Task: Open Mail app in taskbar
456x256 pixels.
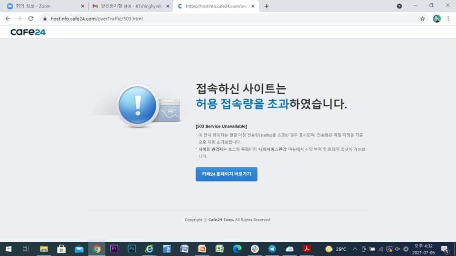Action: point(79,249)
